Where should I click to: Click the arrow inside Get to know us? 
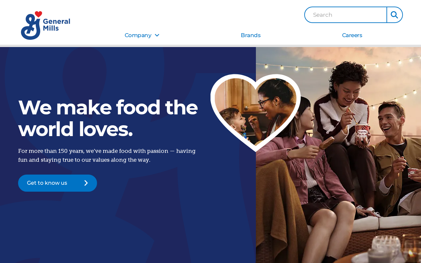[x=86, y=183]
